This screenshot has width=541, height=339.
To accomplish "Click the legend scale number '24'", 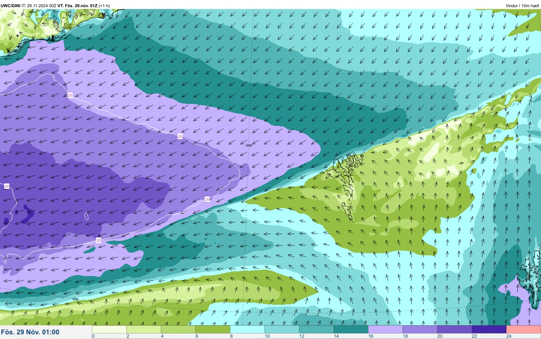I will click(508, 336).
